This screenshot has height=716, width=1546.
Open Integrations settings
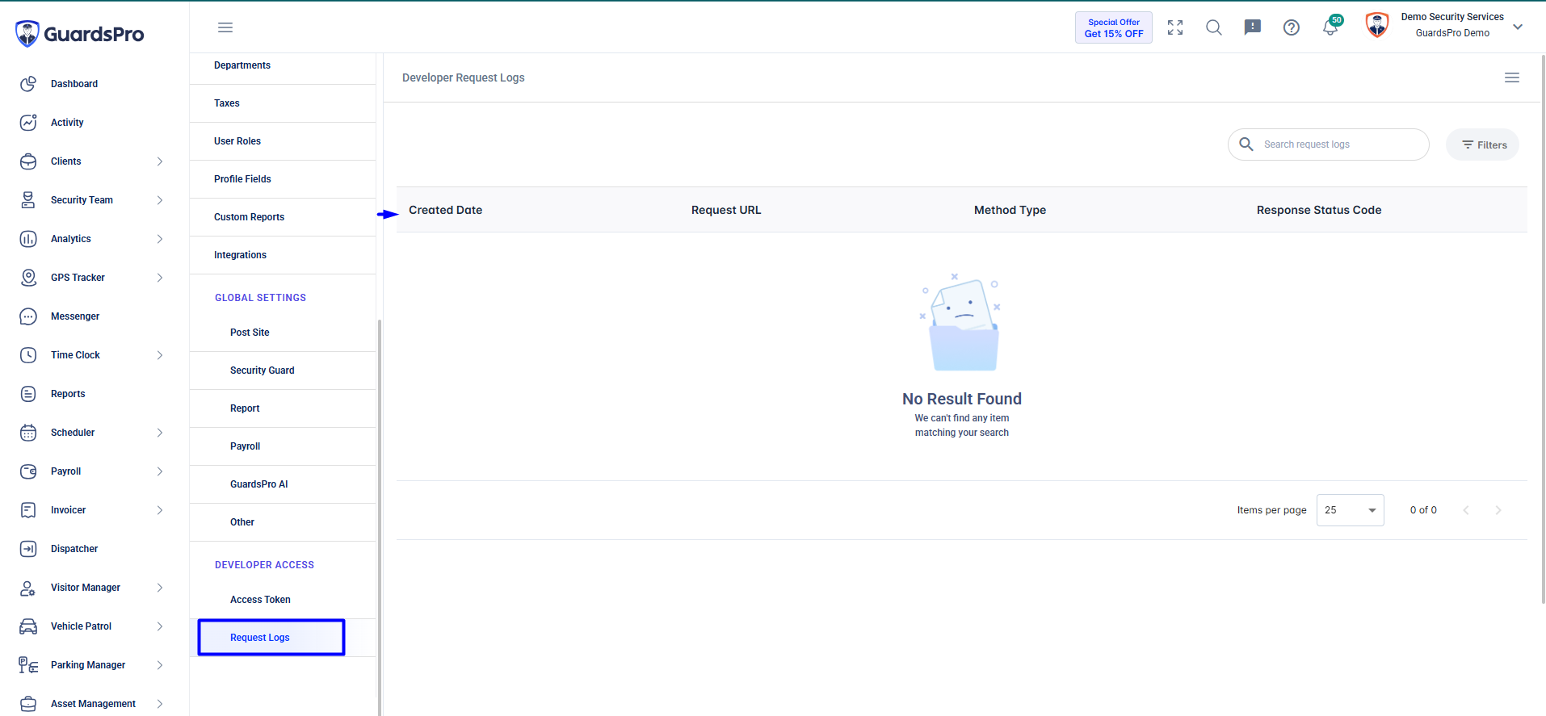283,255
